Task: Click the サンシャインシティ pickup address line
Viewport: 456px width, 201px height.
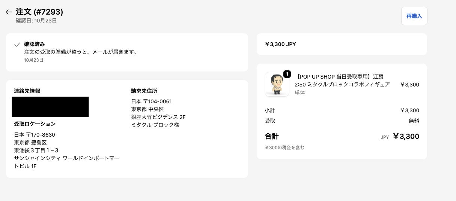Action: point(66,158)
